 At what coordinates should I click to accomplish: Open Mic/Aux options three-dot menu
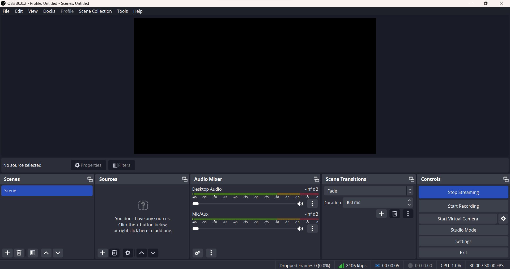312,229
